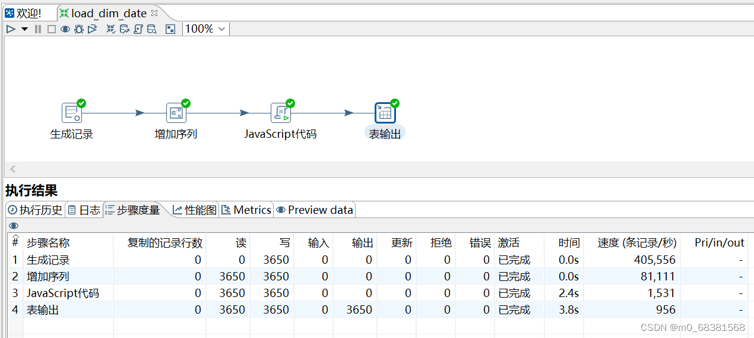754x338 pixels.
Task: Open the 100% zoom dropdown
Action: [x=205, y=29]
